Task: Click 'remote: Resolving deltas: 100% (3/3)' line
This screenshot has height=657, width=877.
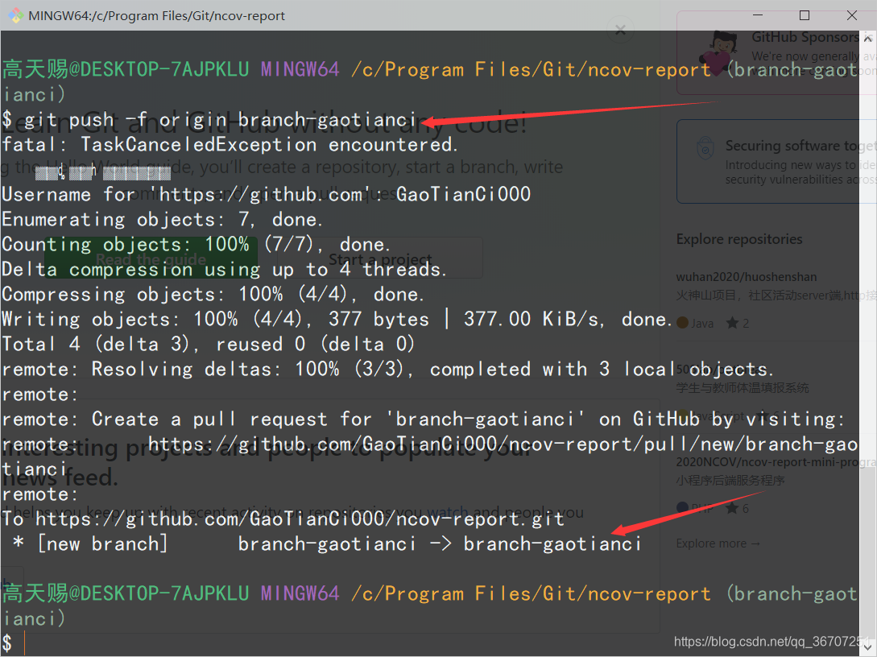Action: 387,369
